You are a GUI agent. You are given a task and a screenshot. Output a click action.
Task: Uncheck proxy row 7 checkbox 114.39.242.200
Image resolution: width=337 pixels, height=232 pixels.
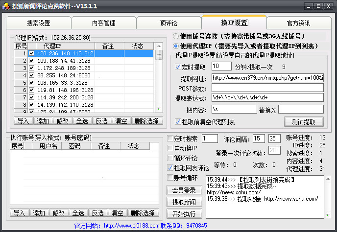click(31, 97)
